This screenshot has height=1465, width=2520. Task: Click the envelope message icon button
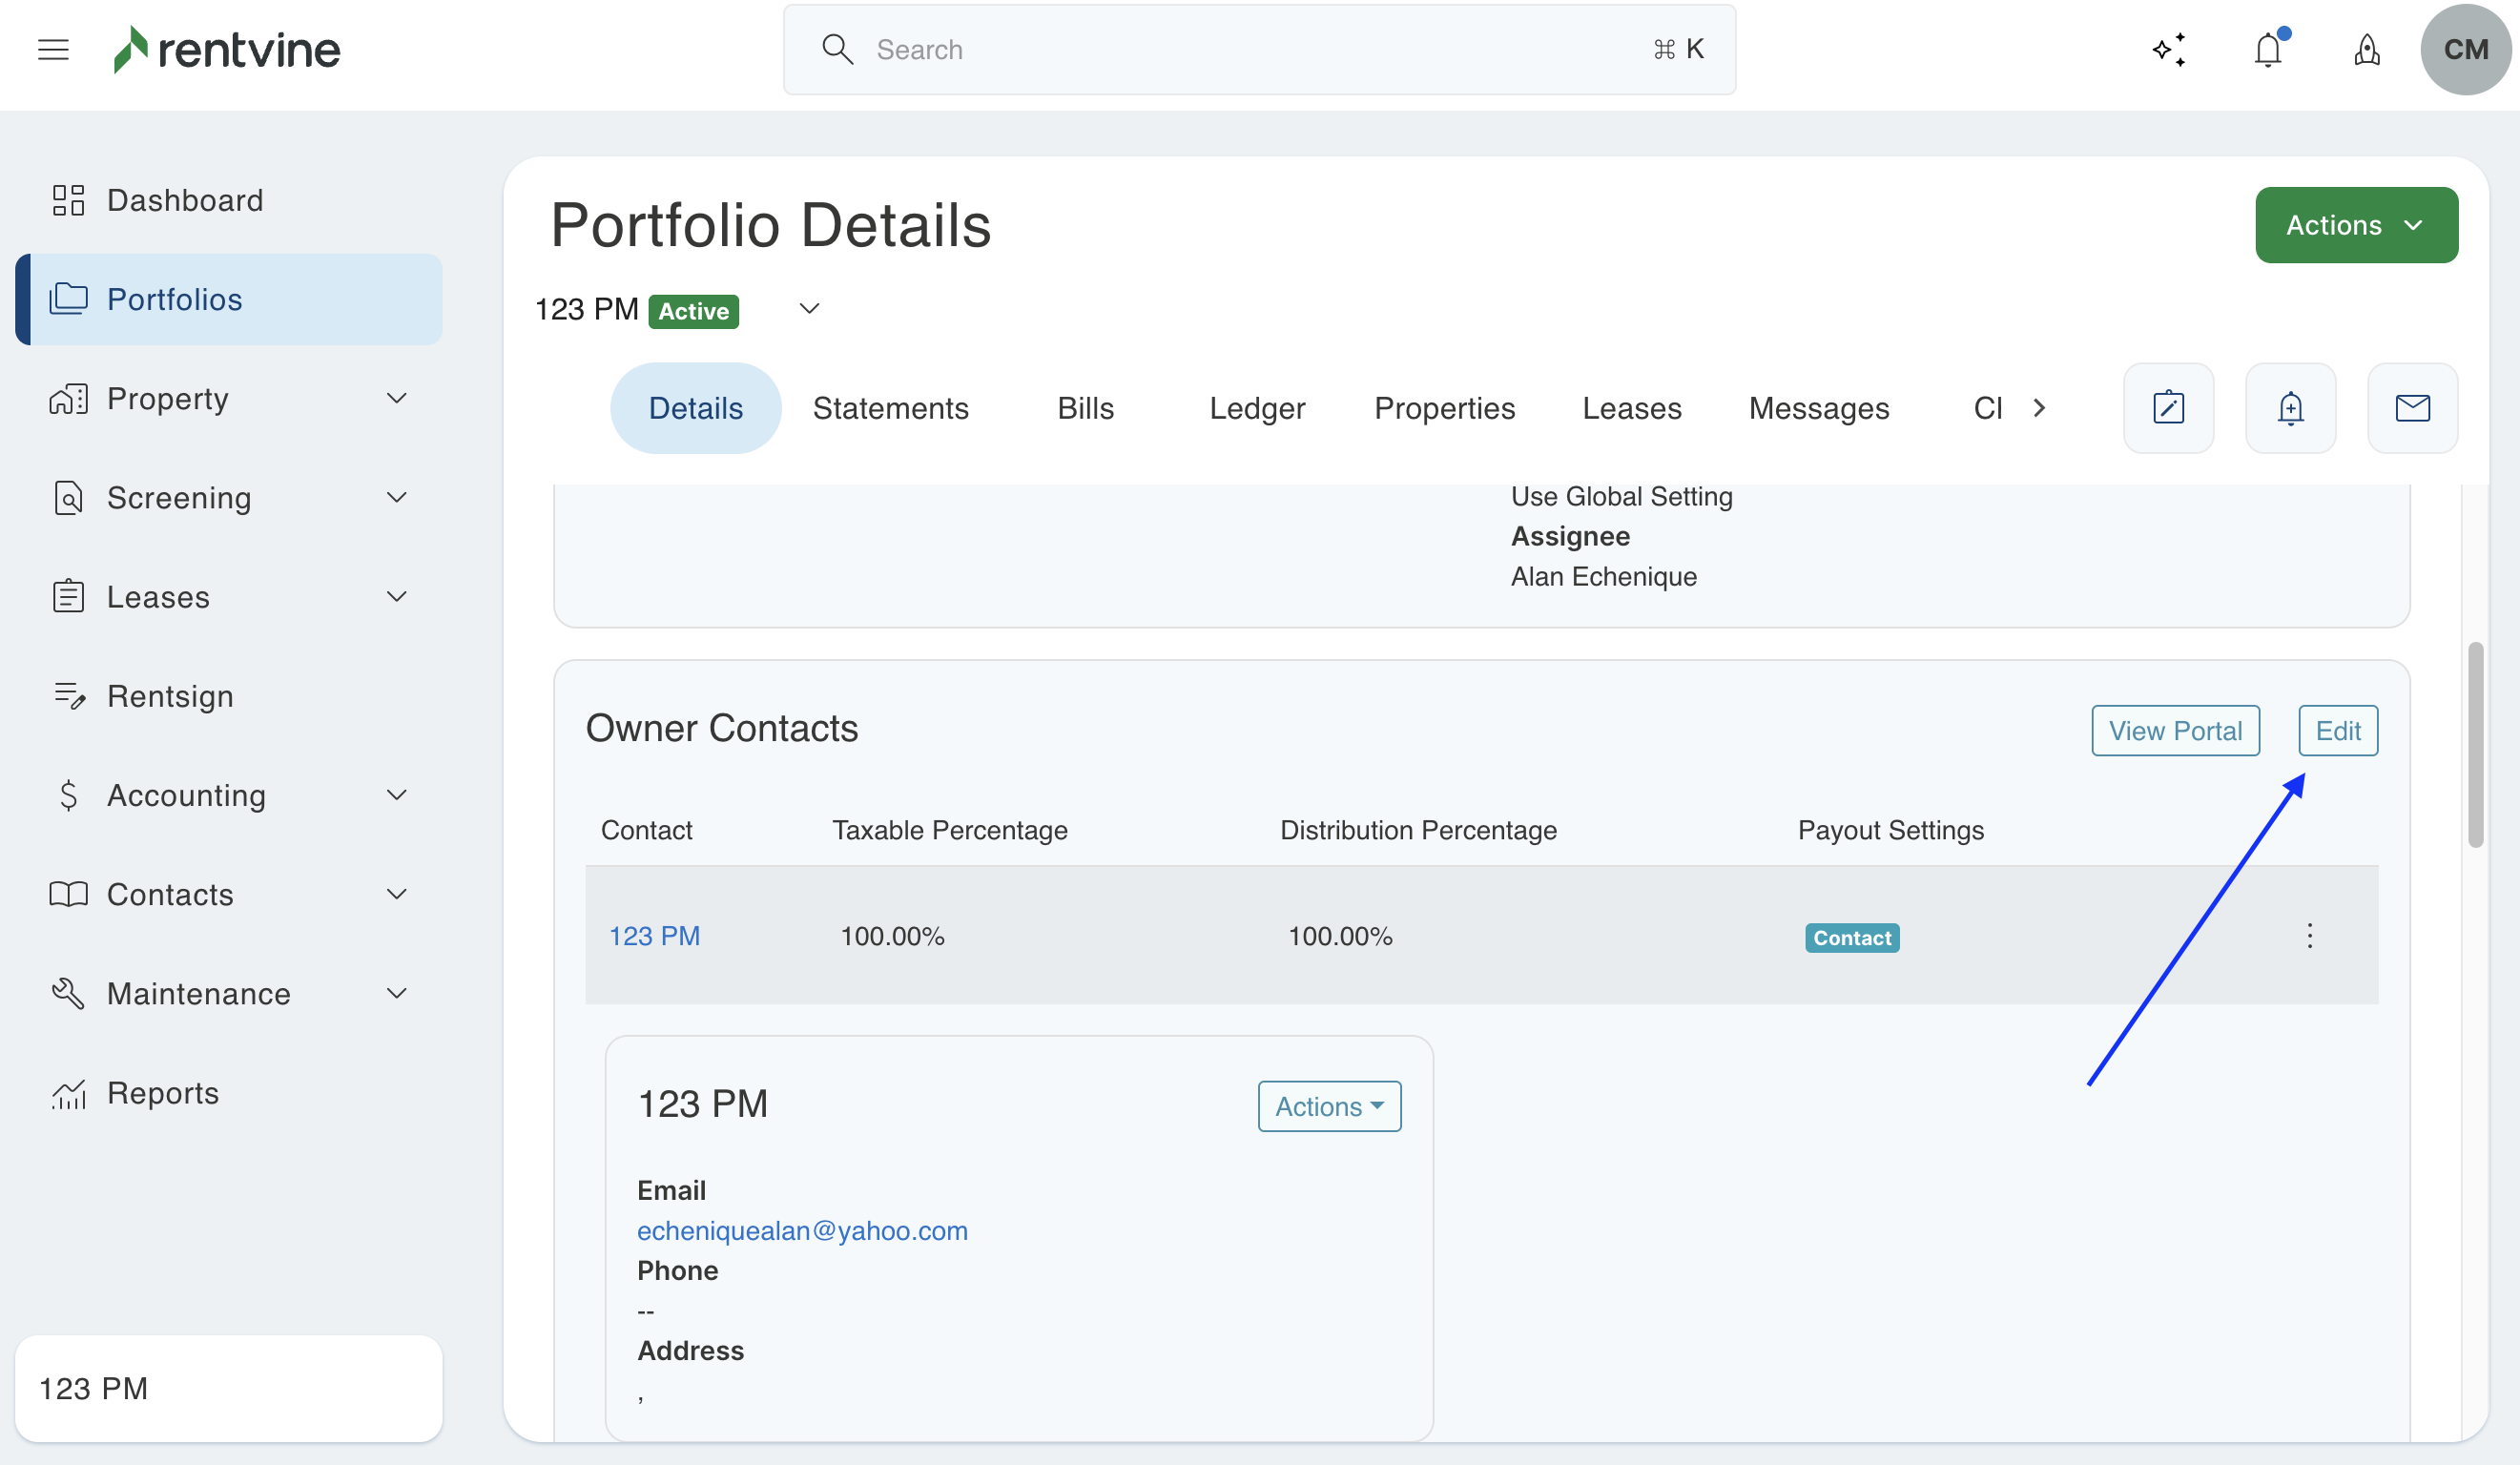(2412, 408)
